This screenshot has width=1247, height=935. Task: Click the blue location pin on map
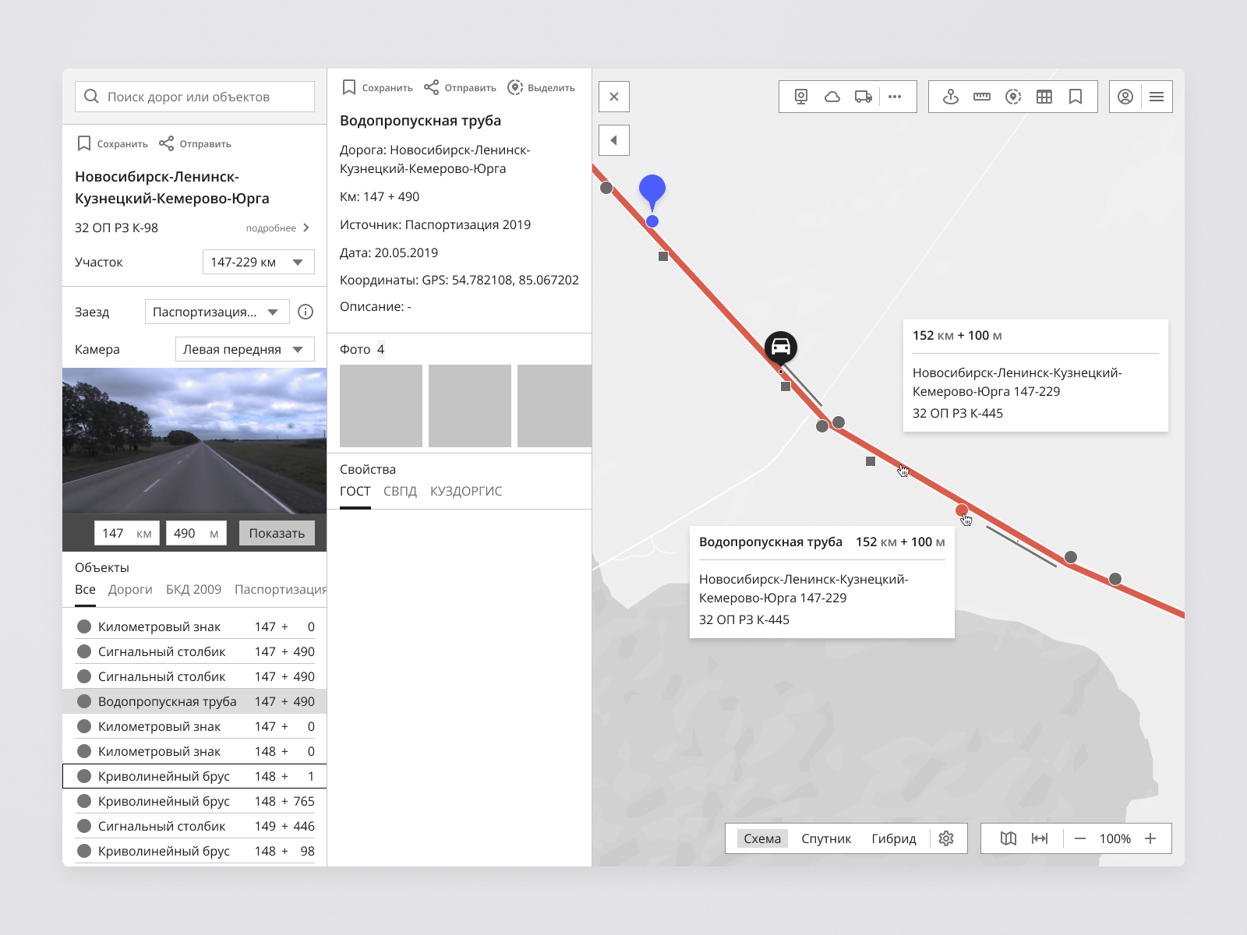pyautogui.click(x=652, y=191)
